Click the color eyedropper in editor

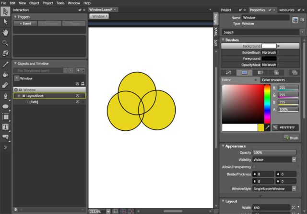click(x=267, y=127)
